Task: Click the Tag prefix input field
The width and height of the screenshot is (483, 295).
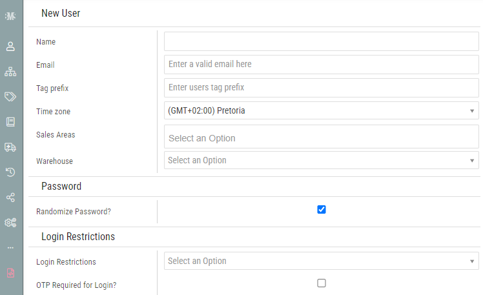Action: [322, 87]
